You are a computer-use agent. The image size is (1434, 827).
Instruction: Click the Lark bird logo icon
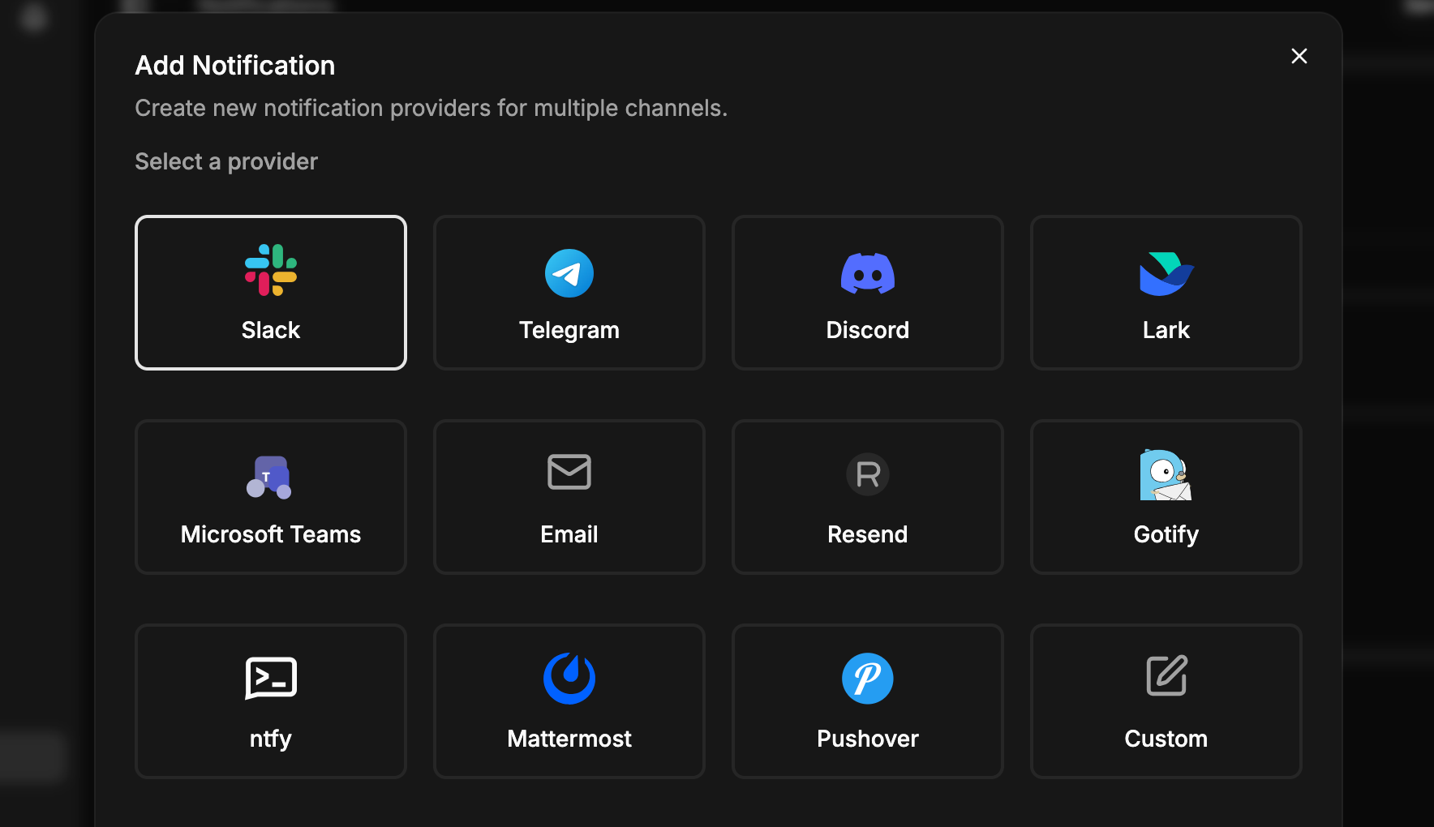(1166, 273)
